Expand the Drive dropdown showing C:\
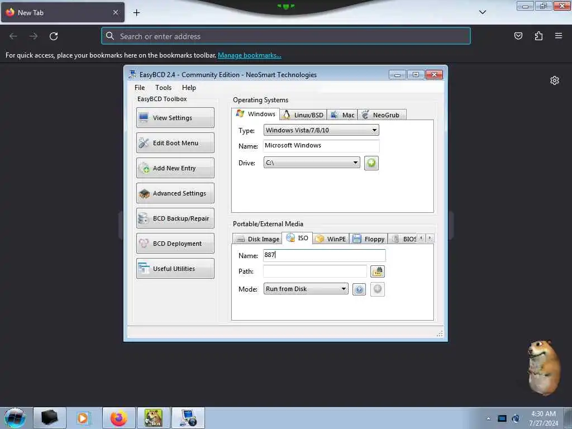This screenshot has height=429, width=572. 312,163
